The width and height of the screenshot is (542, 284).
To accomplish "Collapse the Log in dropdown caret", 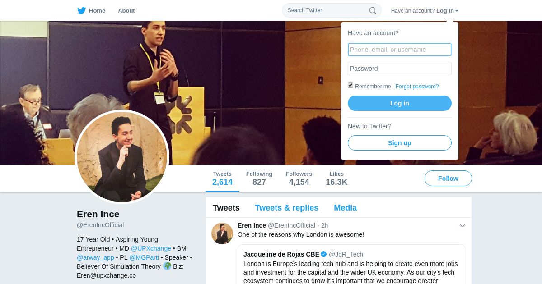I will [x=457, y=11].
